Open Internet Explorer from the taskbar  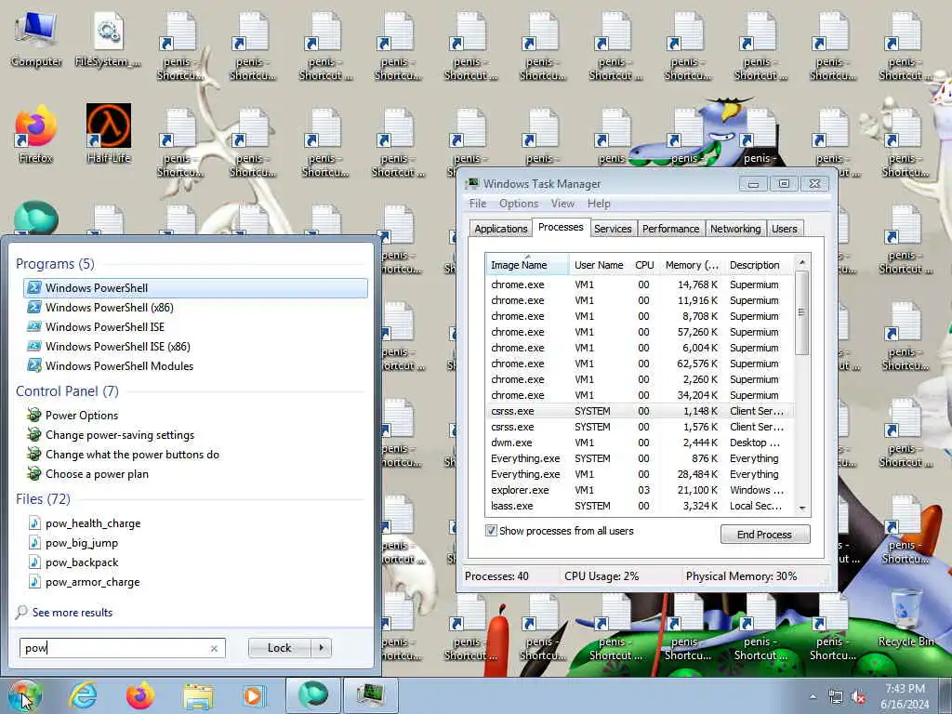83,695
